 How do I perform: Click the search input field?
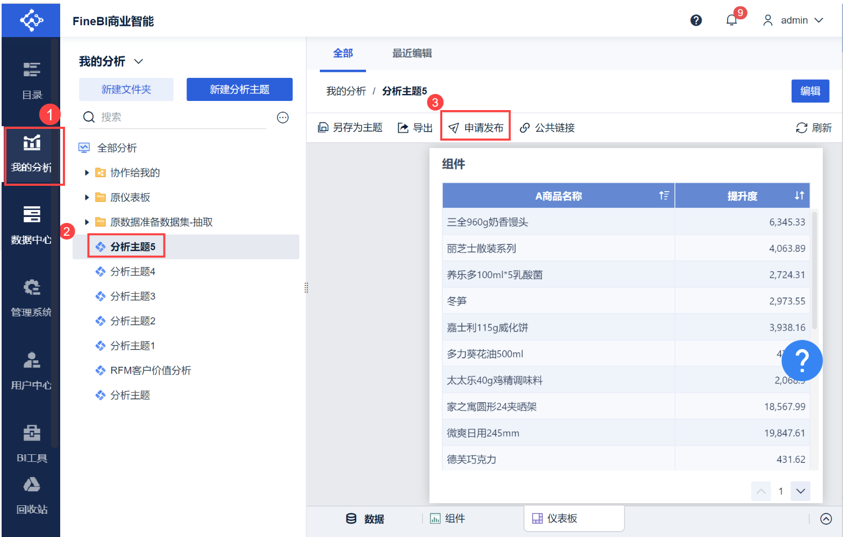click(183, 117)
